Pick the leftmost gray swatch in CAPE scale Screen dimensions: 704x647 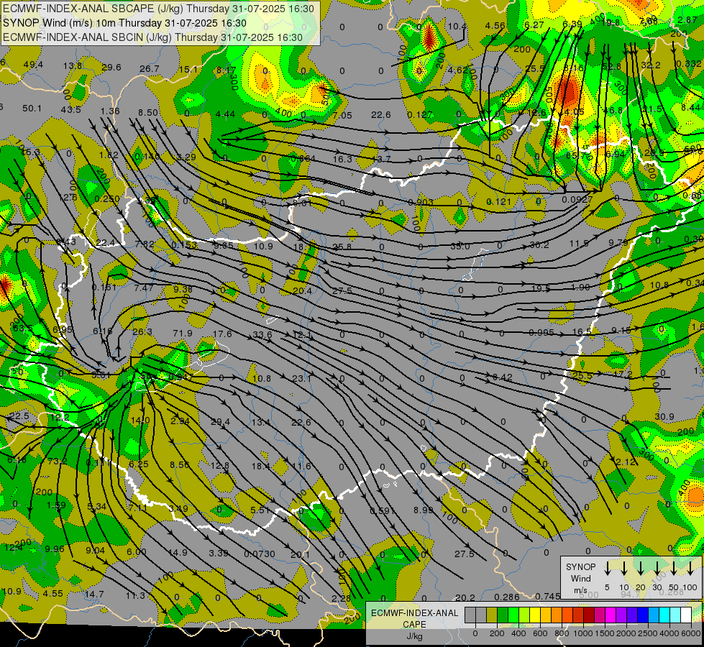pyautogui.click(x=470, y=615)
